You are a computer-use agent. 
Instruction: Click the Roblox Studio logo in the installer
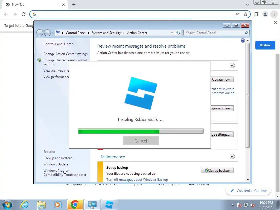click(141, 93)
